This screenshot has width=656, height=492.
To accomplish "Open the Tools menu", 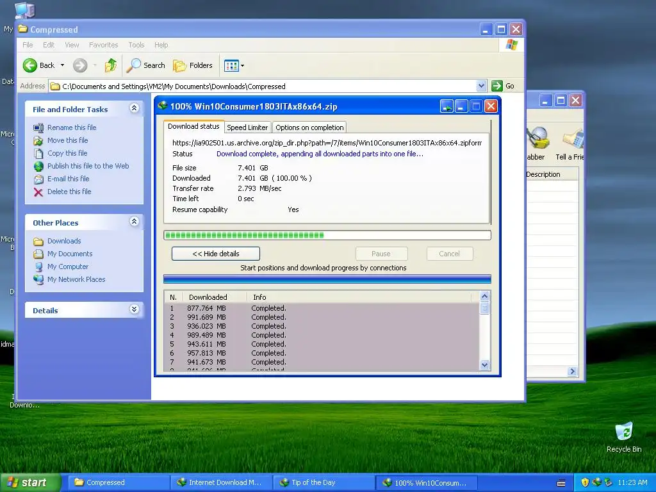I will [x=136, y=45].
